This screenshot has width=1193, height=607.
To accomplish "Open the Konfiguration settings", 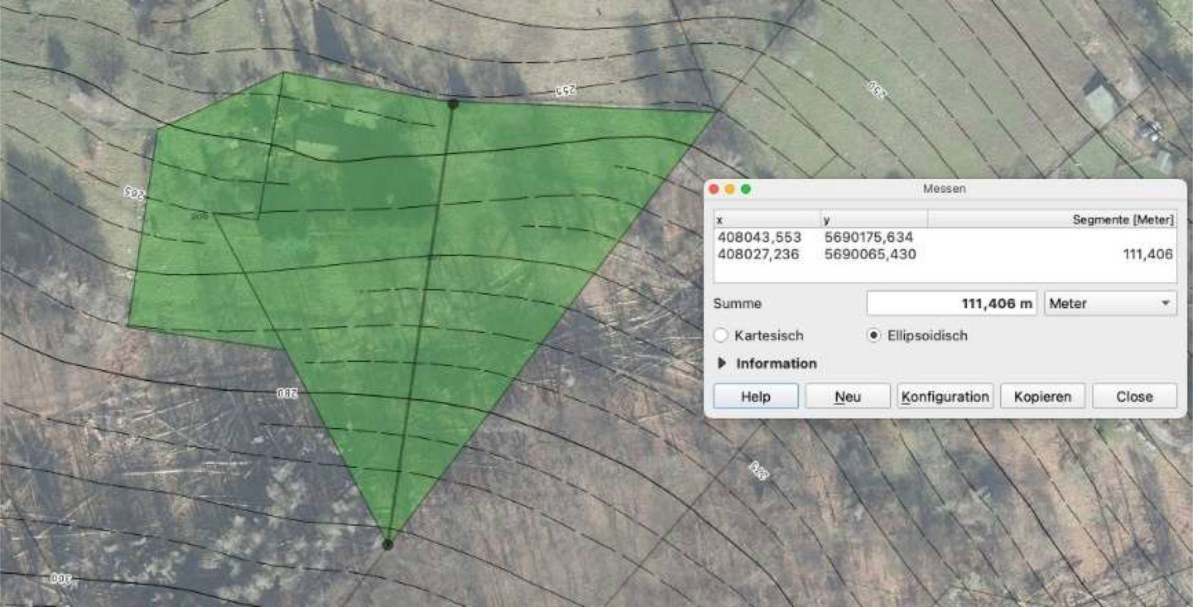I will [x=945, y=397].
